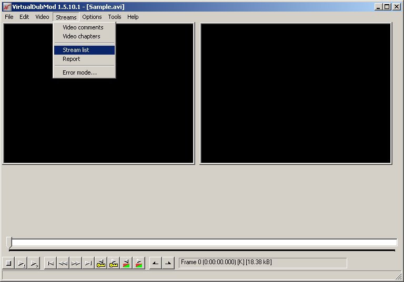Close the open Streams menu

(x=66, y=17)
